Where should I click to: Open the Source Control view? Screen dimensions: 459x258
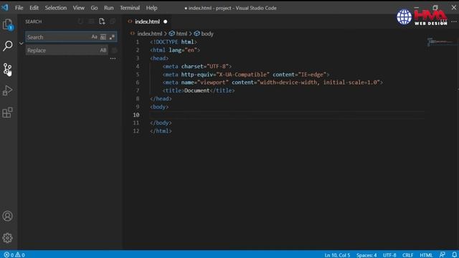[x=8, y=69]
